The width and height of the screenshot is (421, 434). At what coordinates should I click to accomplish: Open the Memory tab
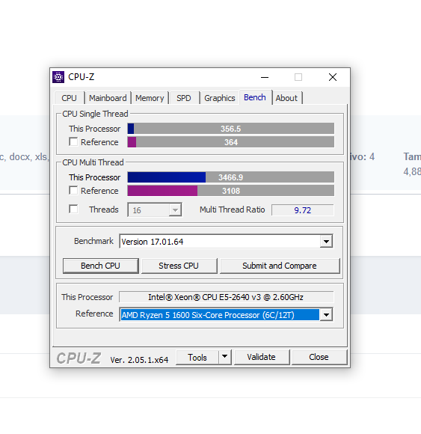(x=150, y=98)
